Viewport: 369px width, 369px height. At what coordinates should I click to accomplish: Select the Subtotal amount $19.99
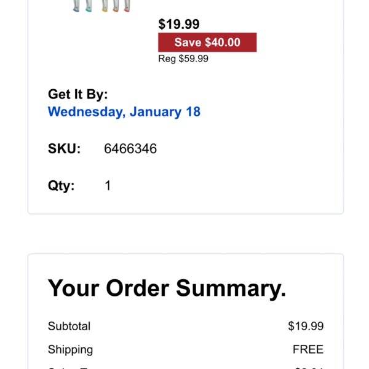(x=306, y=326)
